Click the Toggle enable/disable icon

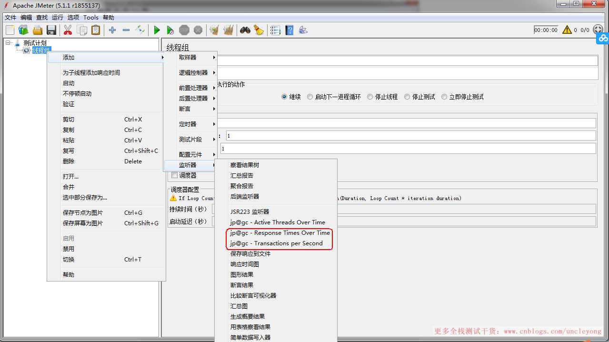click(140, 30)
